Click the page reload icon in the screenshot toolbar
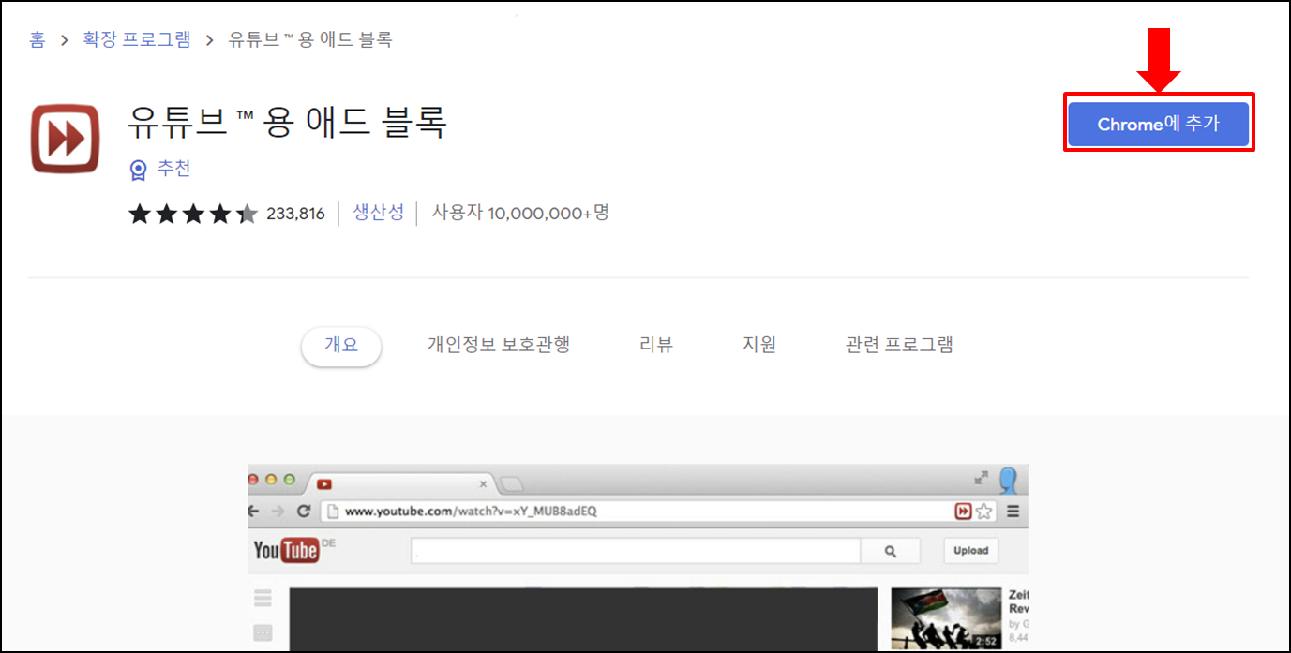This screenshot has width=1291, height=653. click(303, 512)
